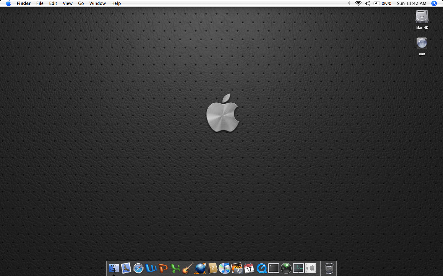
Task: Open Finder from the Dock
Action: tap(114, 268)
